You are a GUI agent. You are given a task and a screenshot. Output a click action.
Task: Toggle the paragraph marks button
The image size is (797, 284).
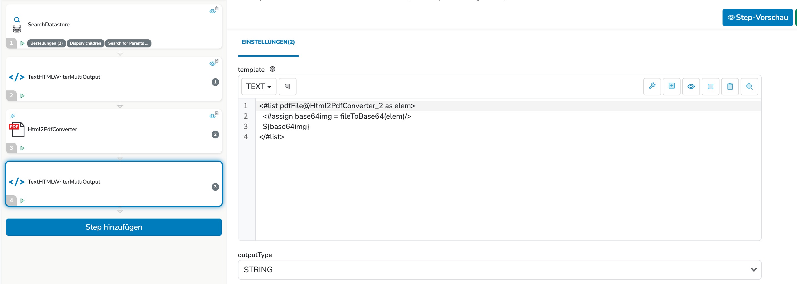point(287,87)
